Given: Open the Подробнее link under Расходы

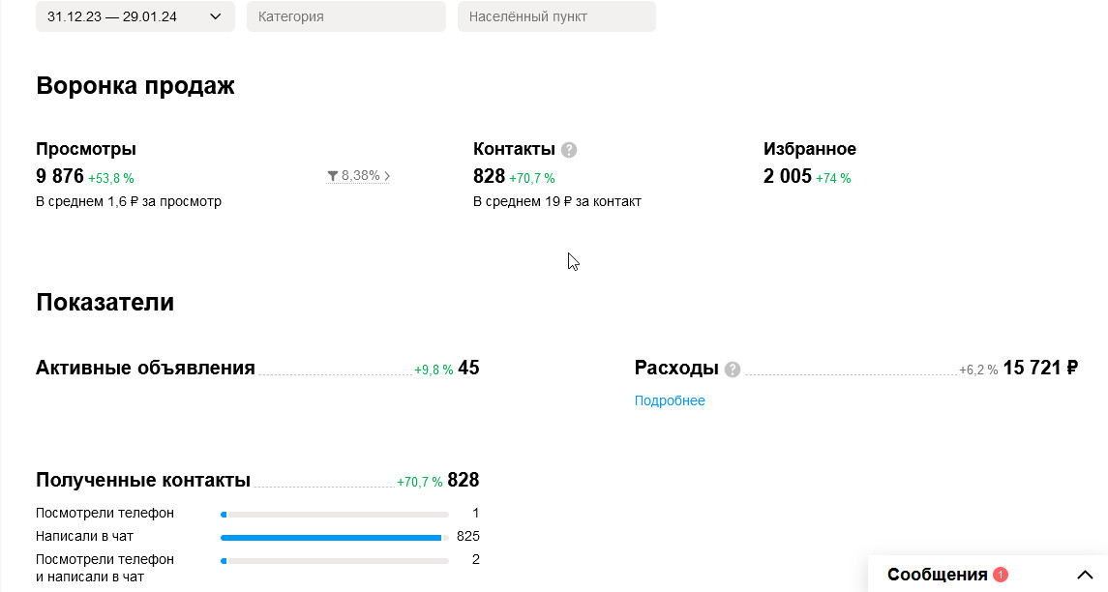Looking at the screenshot, I should coord(670,400).
